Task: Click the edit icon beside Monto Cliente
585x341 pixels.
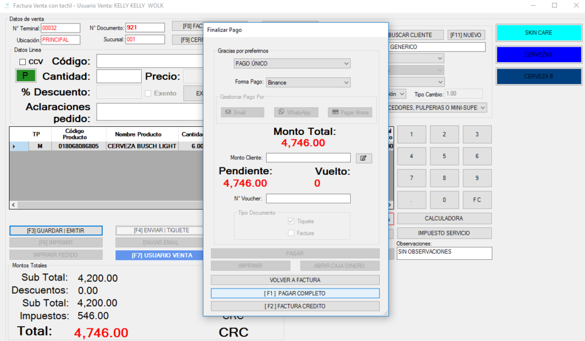Action: click(x=363, y=158)
